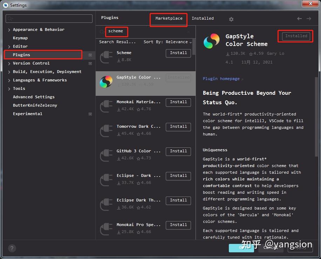Click the project-level icon beside Version Control
The width and height of the screenshot is (321, 259).
[90, 64]
